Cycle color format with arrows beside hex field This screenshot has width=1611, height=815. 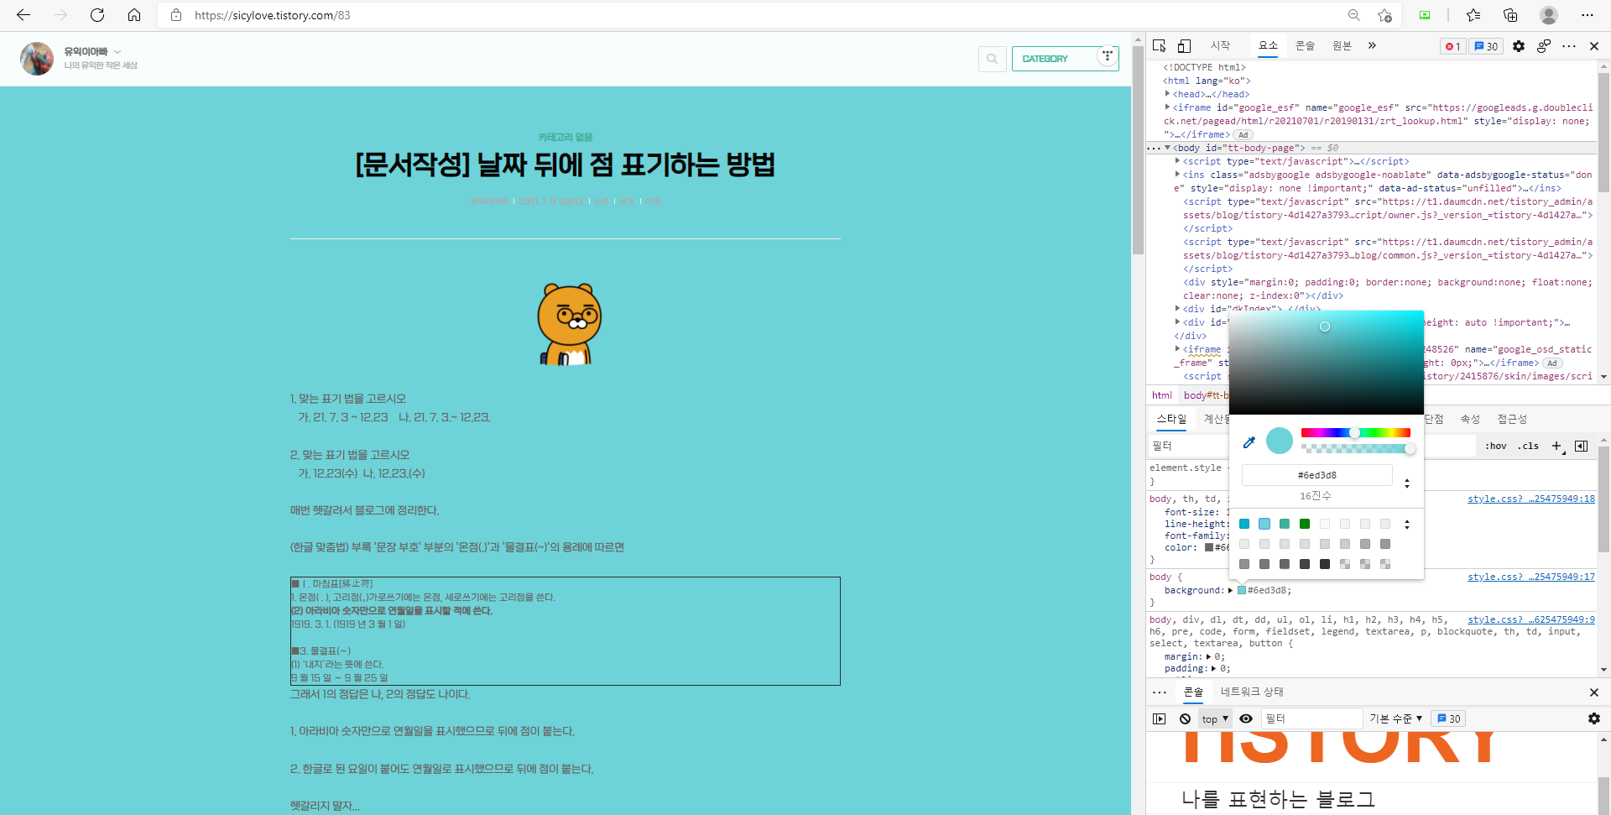coord(1407,483)
